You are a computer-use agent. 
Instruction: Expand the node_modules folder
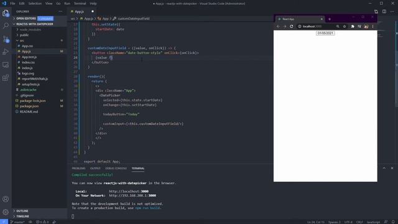pyautogui.click(x=30, y=29)
